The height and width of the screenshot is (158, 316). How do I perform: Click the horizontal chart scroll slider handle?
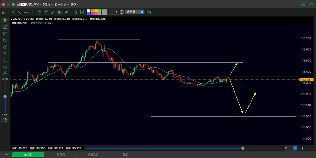click(x=243, y=148)
